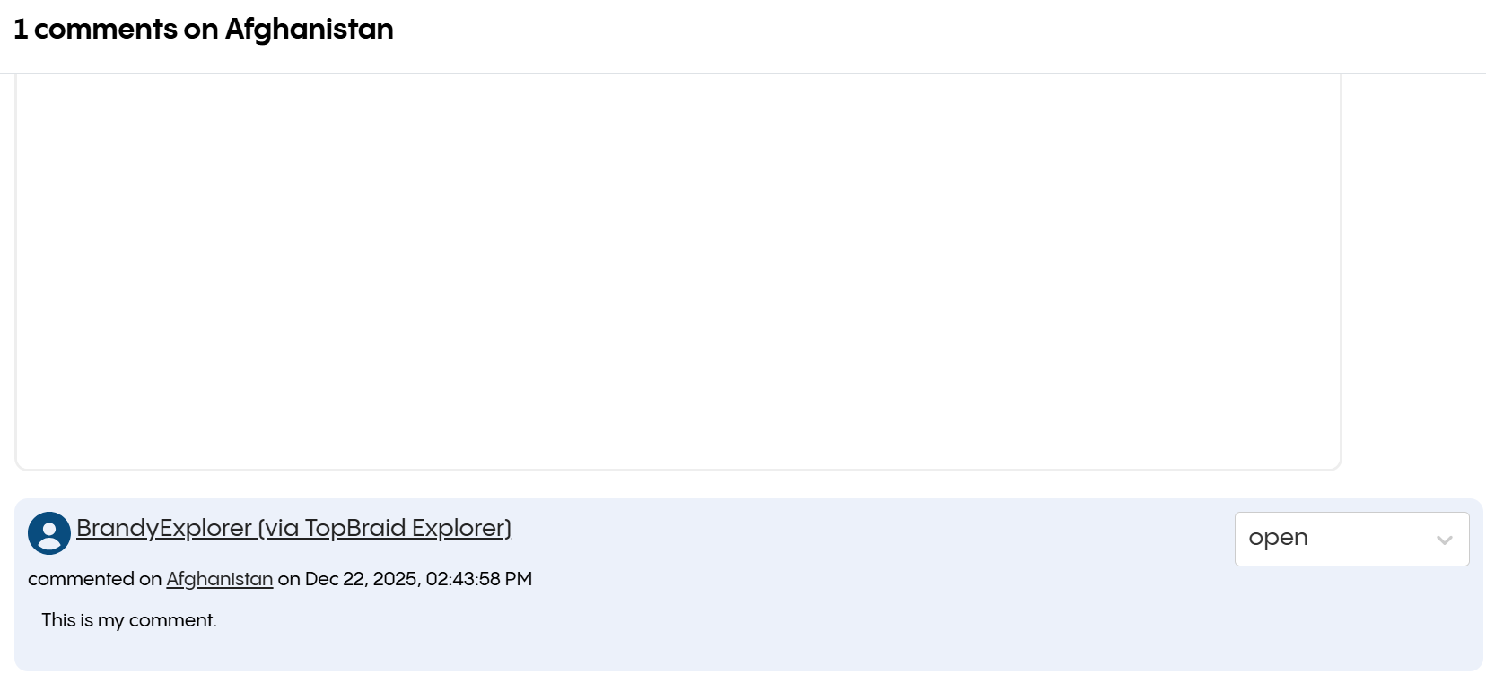1486x674 pixels.
Task: Click the round profile picture in the comment
Action: (48, 532)
